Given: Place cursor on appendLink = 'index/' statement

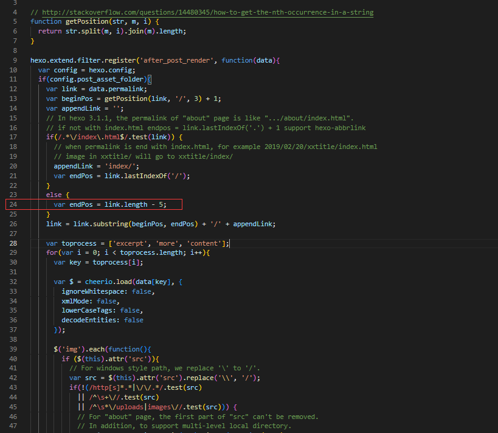Looking at the screenshot, I should (99, 165).
